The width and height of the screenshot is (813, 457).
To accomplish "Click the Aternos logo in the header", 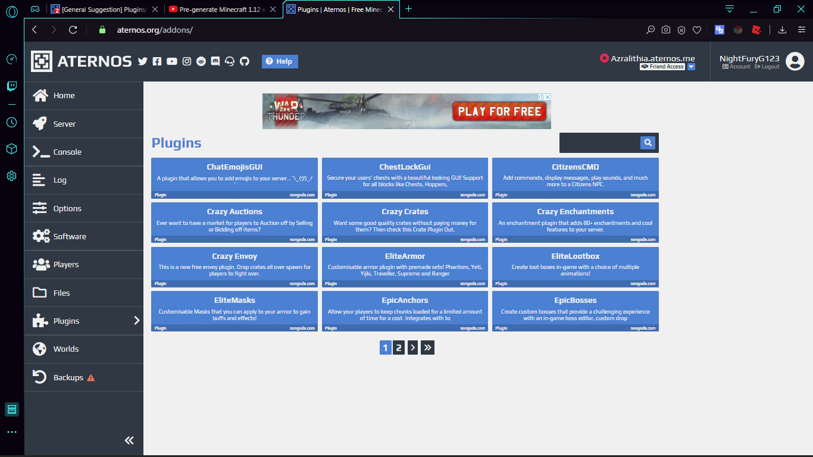I will tap(82, 61).
